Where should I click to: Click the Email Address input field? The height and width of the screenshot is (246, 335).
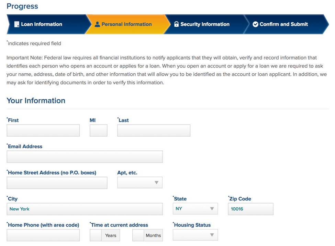(x=85, y=157)
